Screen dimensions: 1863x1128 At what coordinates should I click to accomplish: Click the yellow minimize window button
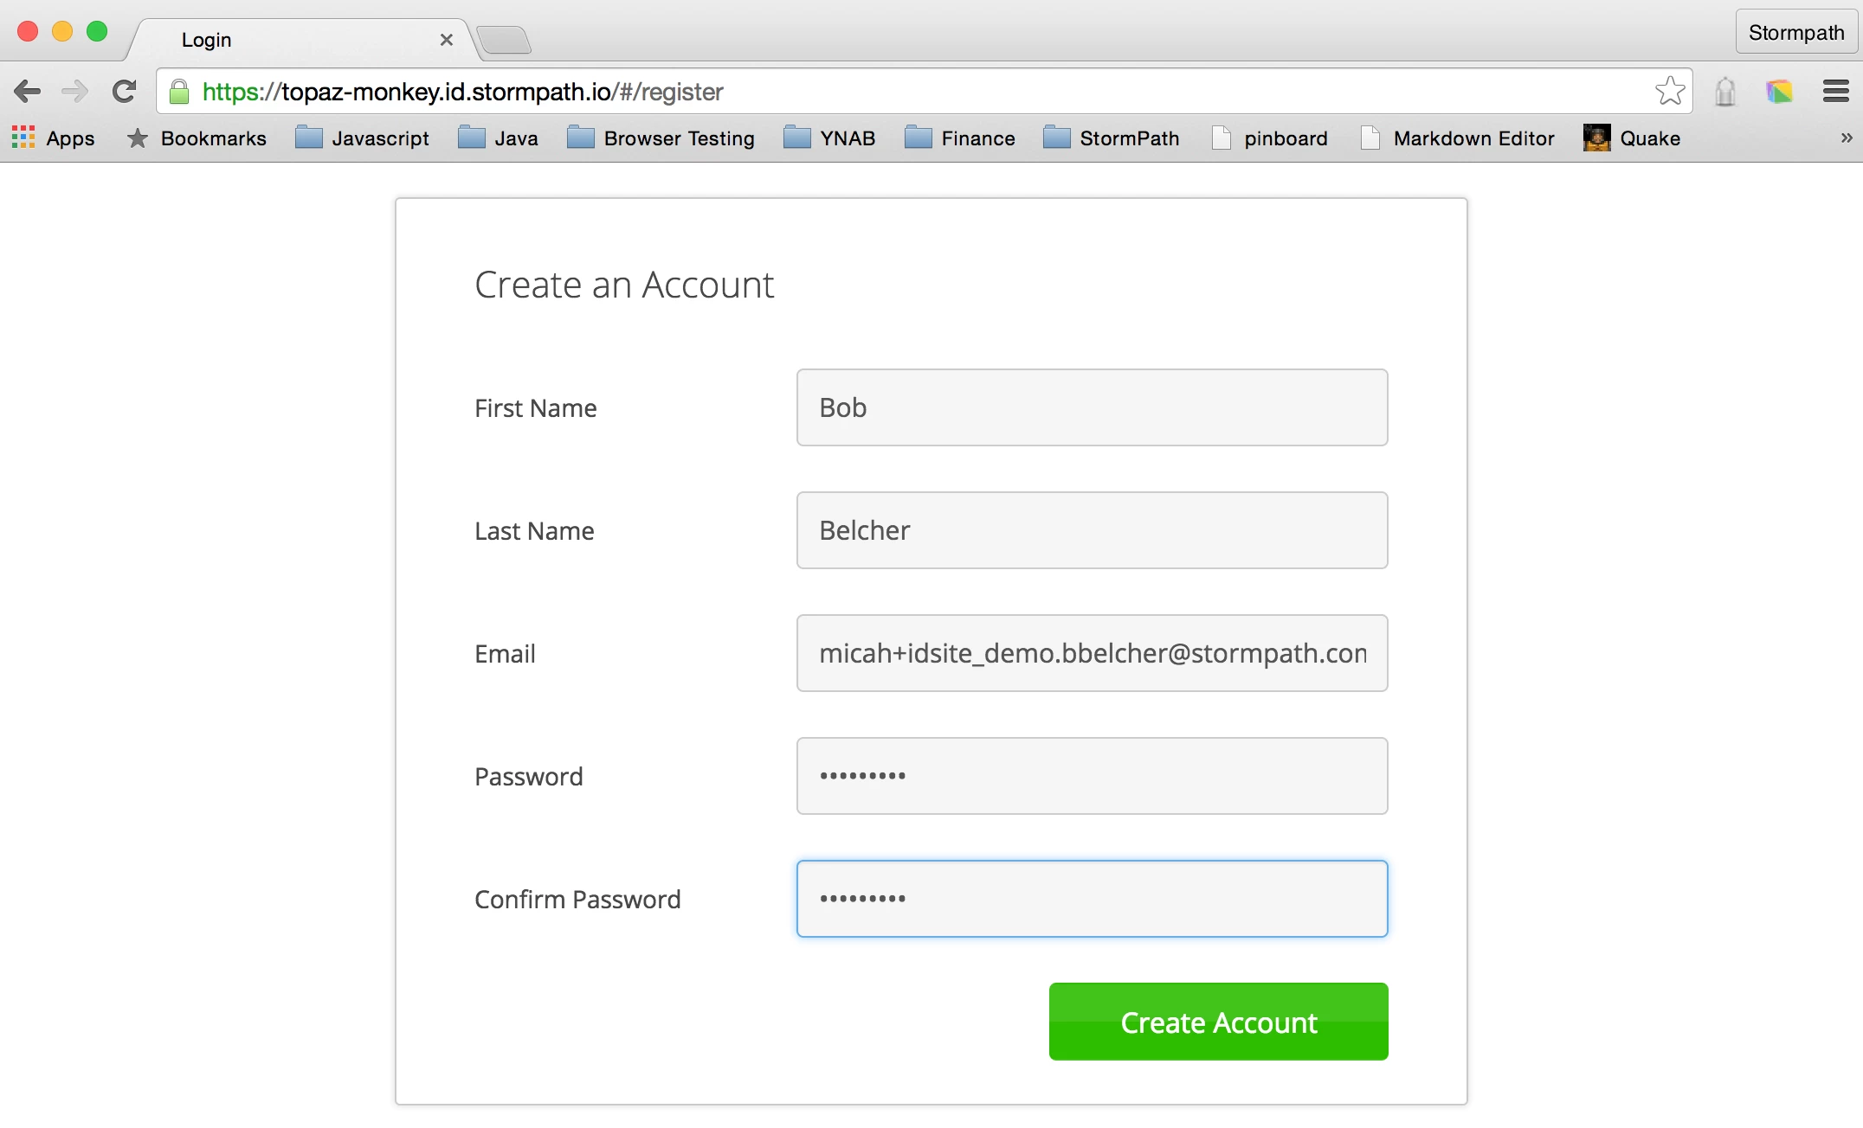(62, 31)
